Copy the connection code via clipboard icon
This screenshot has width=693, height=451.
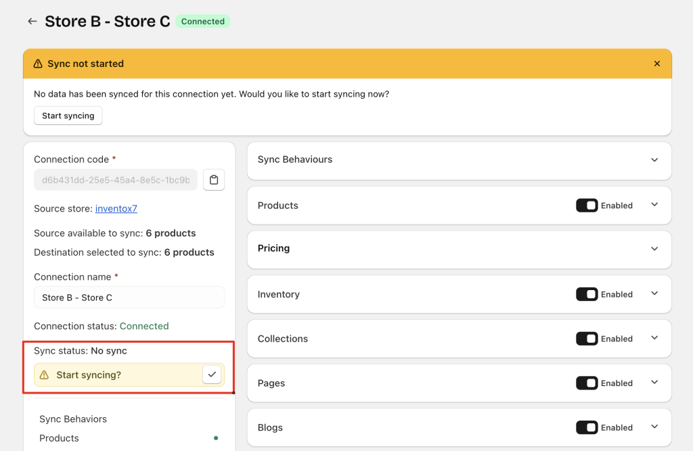(x=214, y=180)
